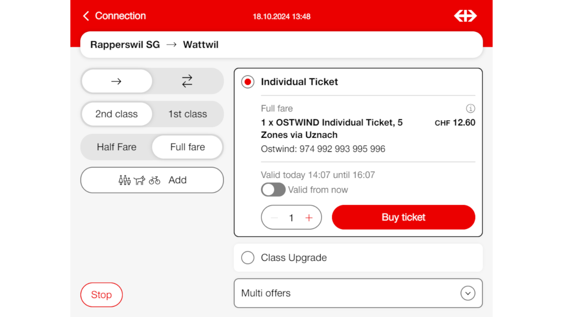The width and height of the screenshot is (563, 317).
Task: Increase ticket quantity with plus icon
Action: pos(309,217)
